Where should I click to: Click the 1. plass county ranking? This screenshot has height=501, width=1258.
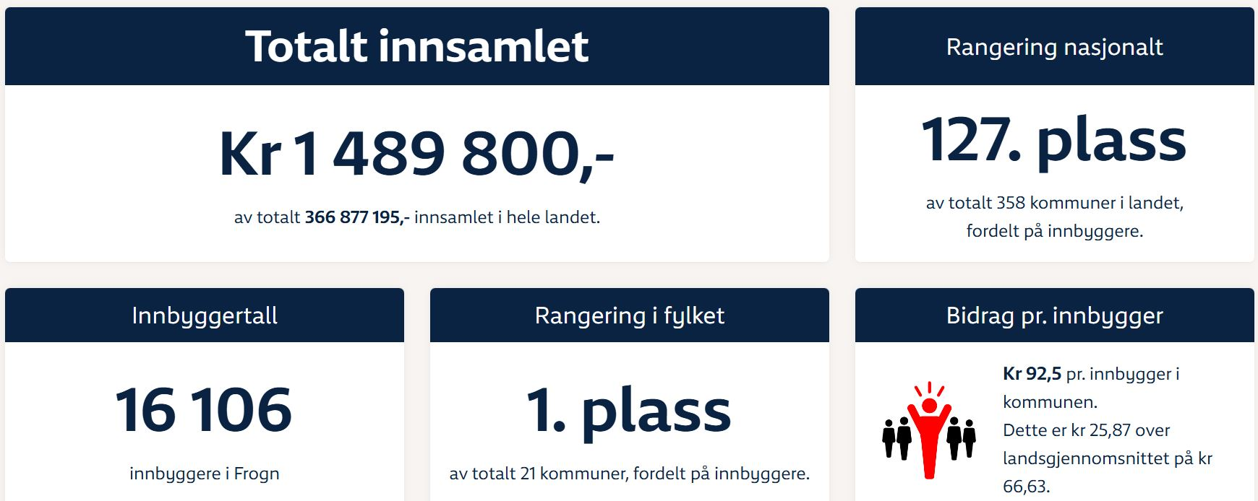[629, 411]
